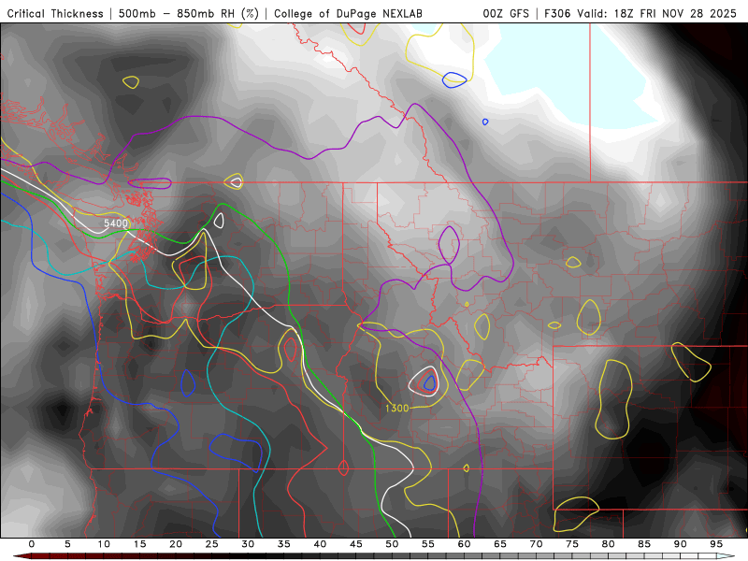Viewport: 748px width, 561px height.
Task: Click the "Critical Thickness" title text
Action: coord(55,13)
